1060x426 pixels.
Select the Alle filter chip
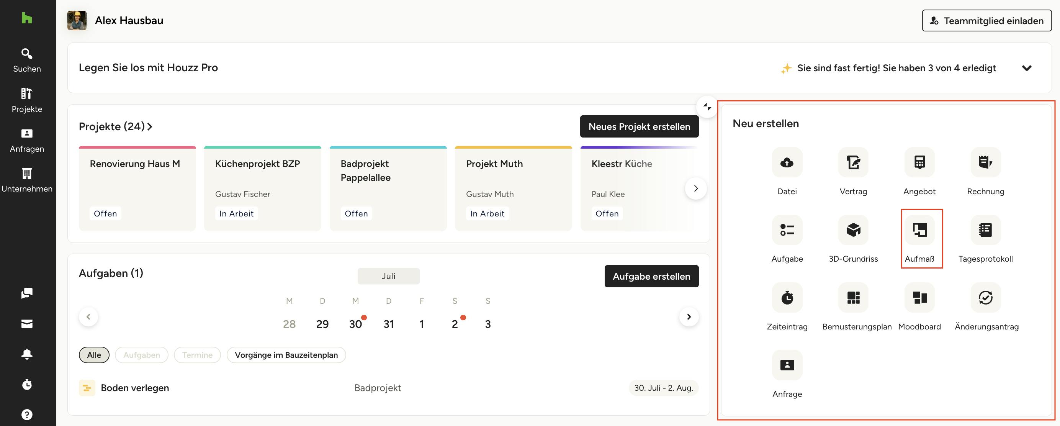point(94,355)
